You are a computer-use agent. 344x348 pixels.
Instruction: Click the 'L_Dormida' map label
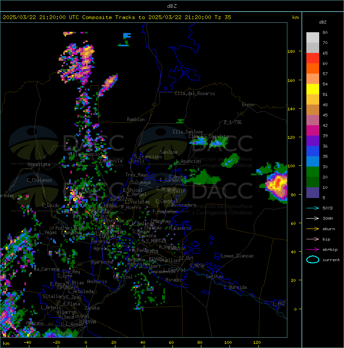(235, 287)
